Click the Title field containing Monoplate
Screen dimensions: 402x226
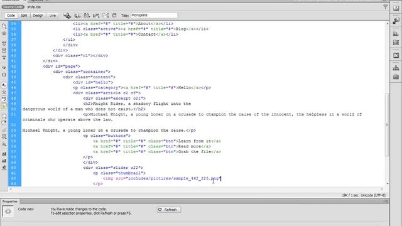coord(154,15)
